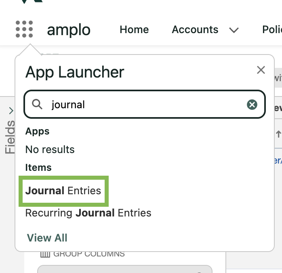Open the Accounts tab
Viewport: 282px width, 273px height.
point(195,29)
